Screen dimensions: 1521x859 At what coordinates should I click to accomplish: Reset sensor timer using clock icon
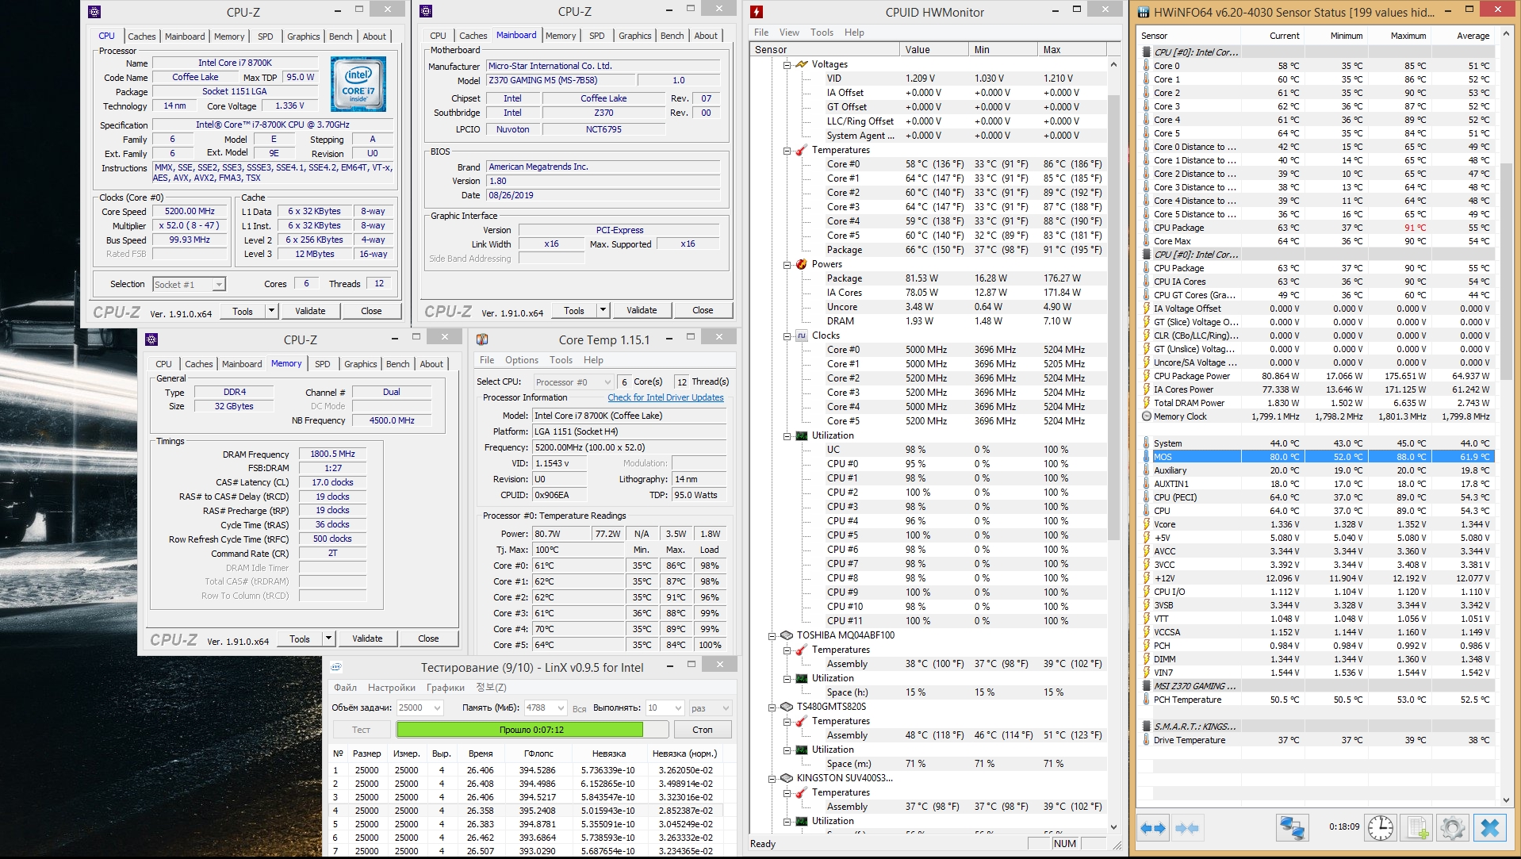[x=1381, y=828]
